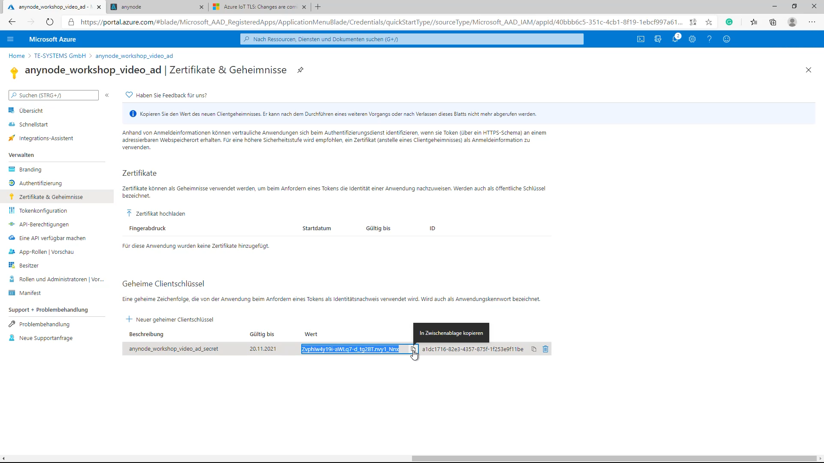Focus the Azure resource search box
824x463 pixels.
coord(412,39)
